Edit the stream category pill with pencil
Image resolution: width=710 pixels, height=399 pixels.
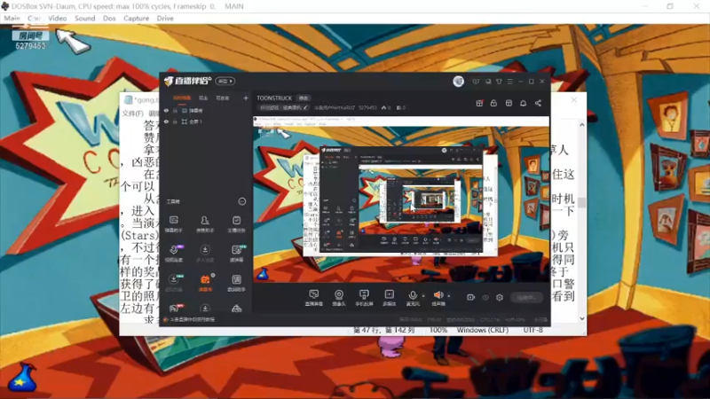tap(284, 107)
